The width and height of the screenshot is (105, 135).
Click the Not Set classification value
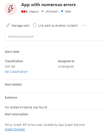click(x=10, y=66)
